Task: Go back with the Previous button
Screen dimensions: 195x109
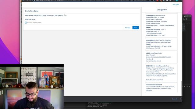Action: (128, 28)
